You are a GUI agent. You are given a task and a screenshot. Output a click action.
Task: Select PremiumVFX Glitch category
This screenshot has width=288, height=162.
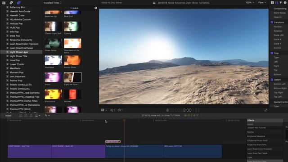tap(20, 109)
